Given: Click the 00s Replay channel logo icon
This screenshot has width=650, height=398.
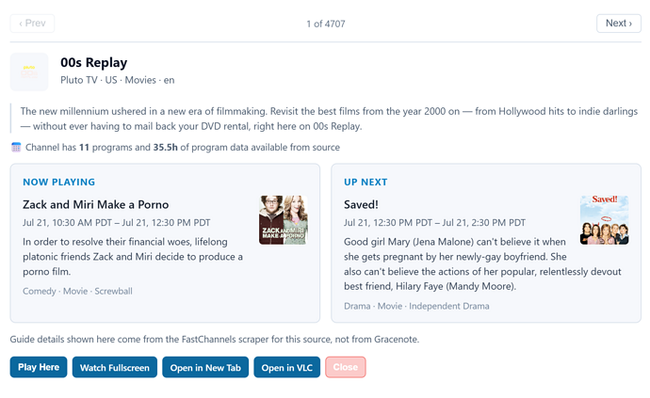Looking at the screenshot, I should [29, 72].
